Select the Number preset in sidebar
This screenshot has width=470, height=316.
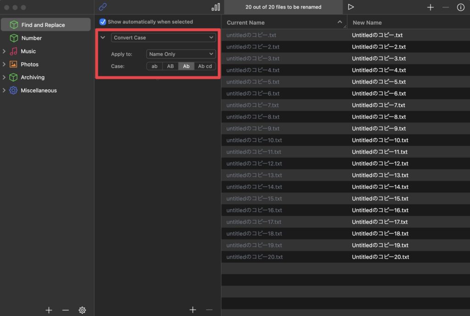[31, 38]
